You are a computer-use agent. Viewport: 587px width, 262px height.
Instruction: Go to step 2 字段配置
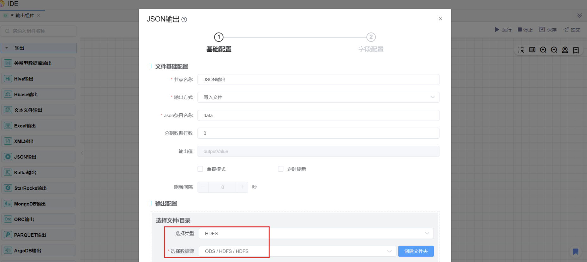click(371, 37)
